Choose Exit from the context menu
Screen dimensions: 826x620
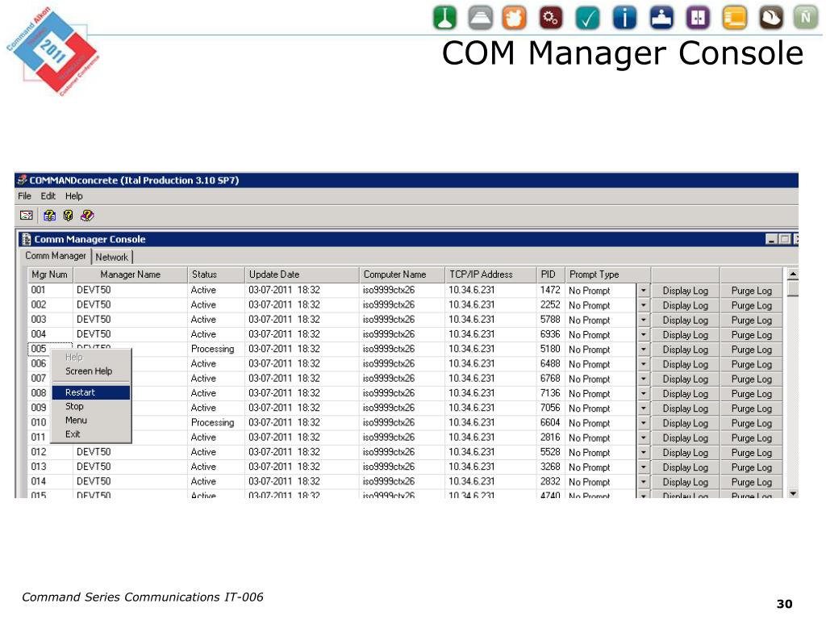coord(90,434)
